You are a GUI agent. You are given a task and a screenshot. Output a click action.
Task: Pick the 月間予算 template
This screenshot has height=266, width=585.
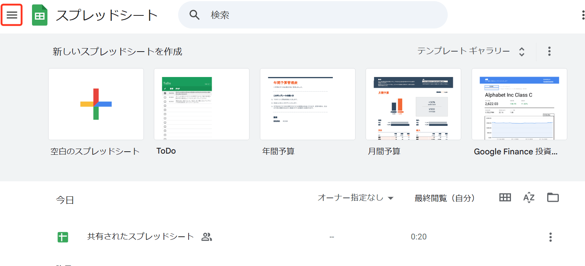(x=413, y=104)
